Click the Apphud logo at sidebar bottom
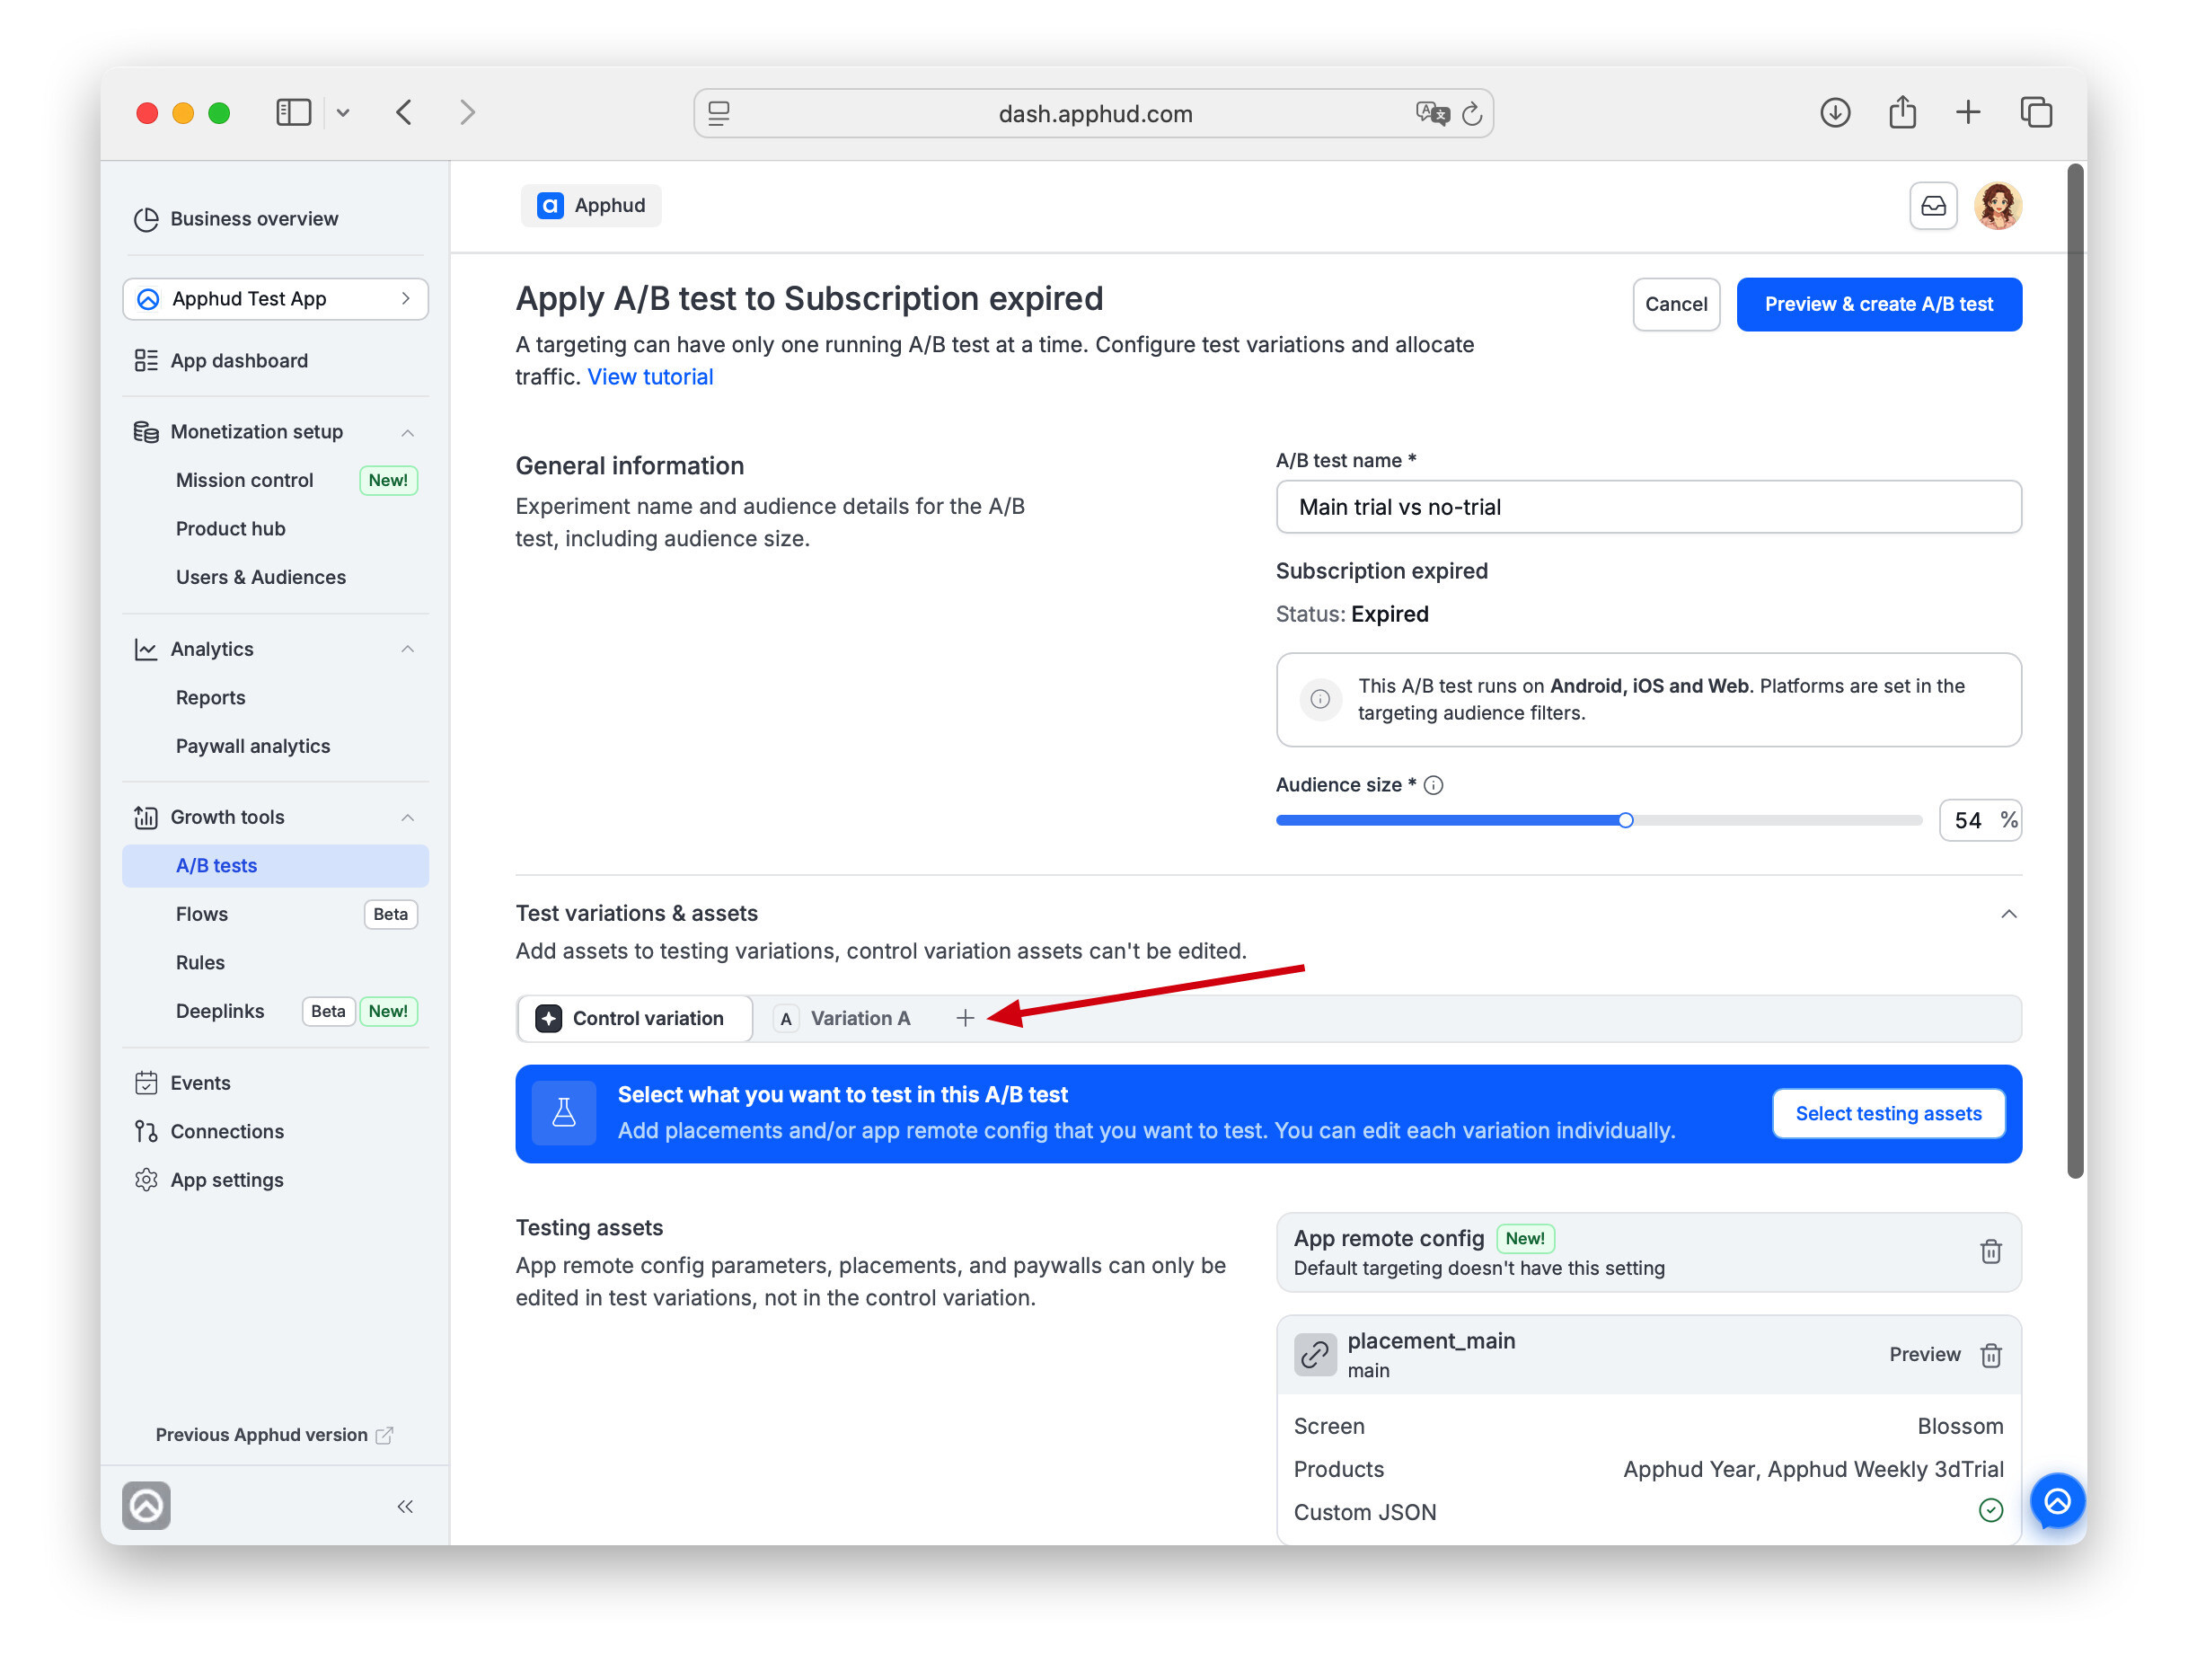This screenshot has height=1680, width=2188. point(146,1505)
